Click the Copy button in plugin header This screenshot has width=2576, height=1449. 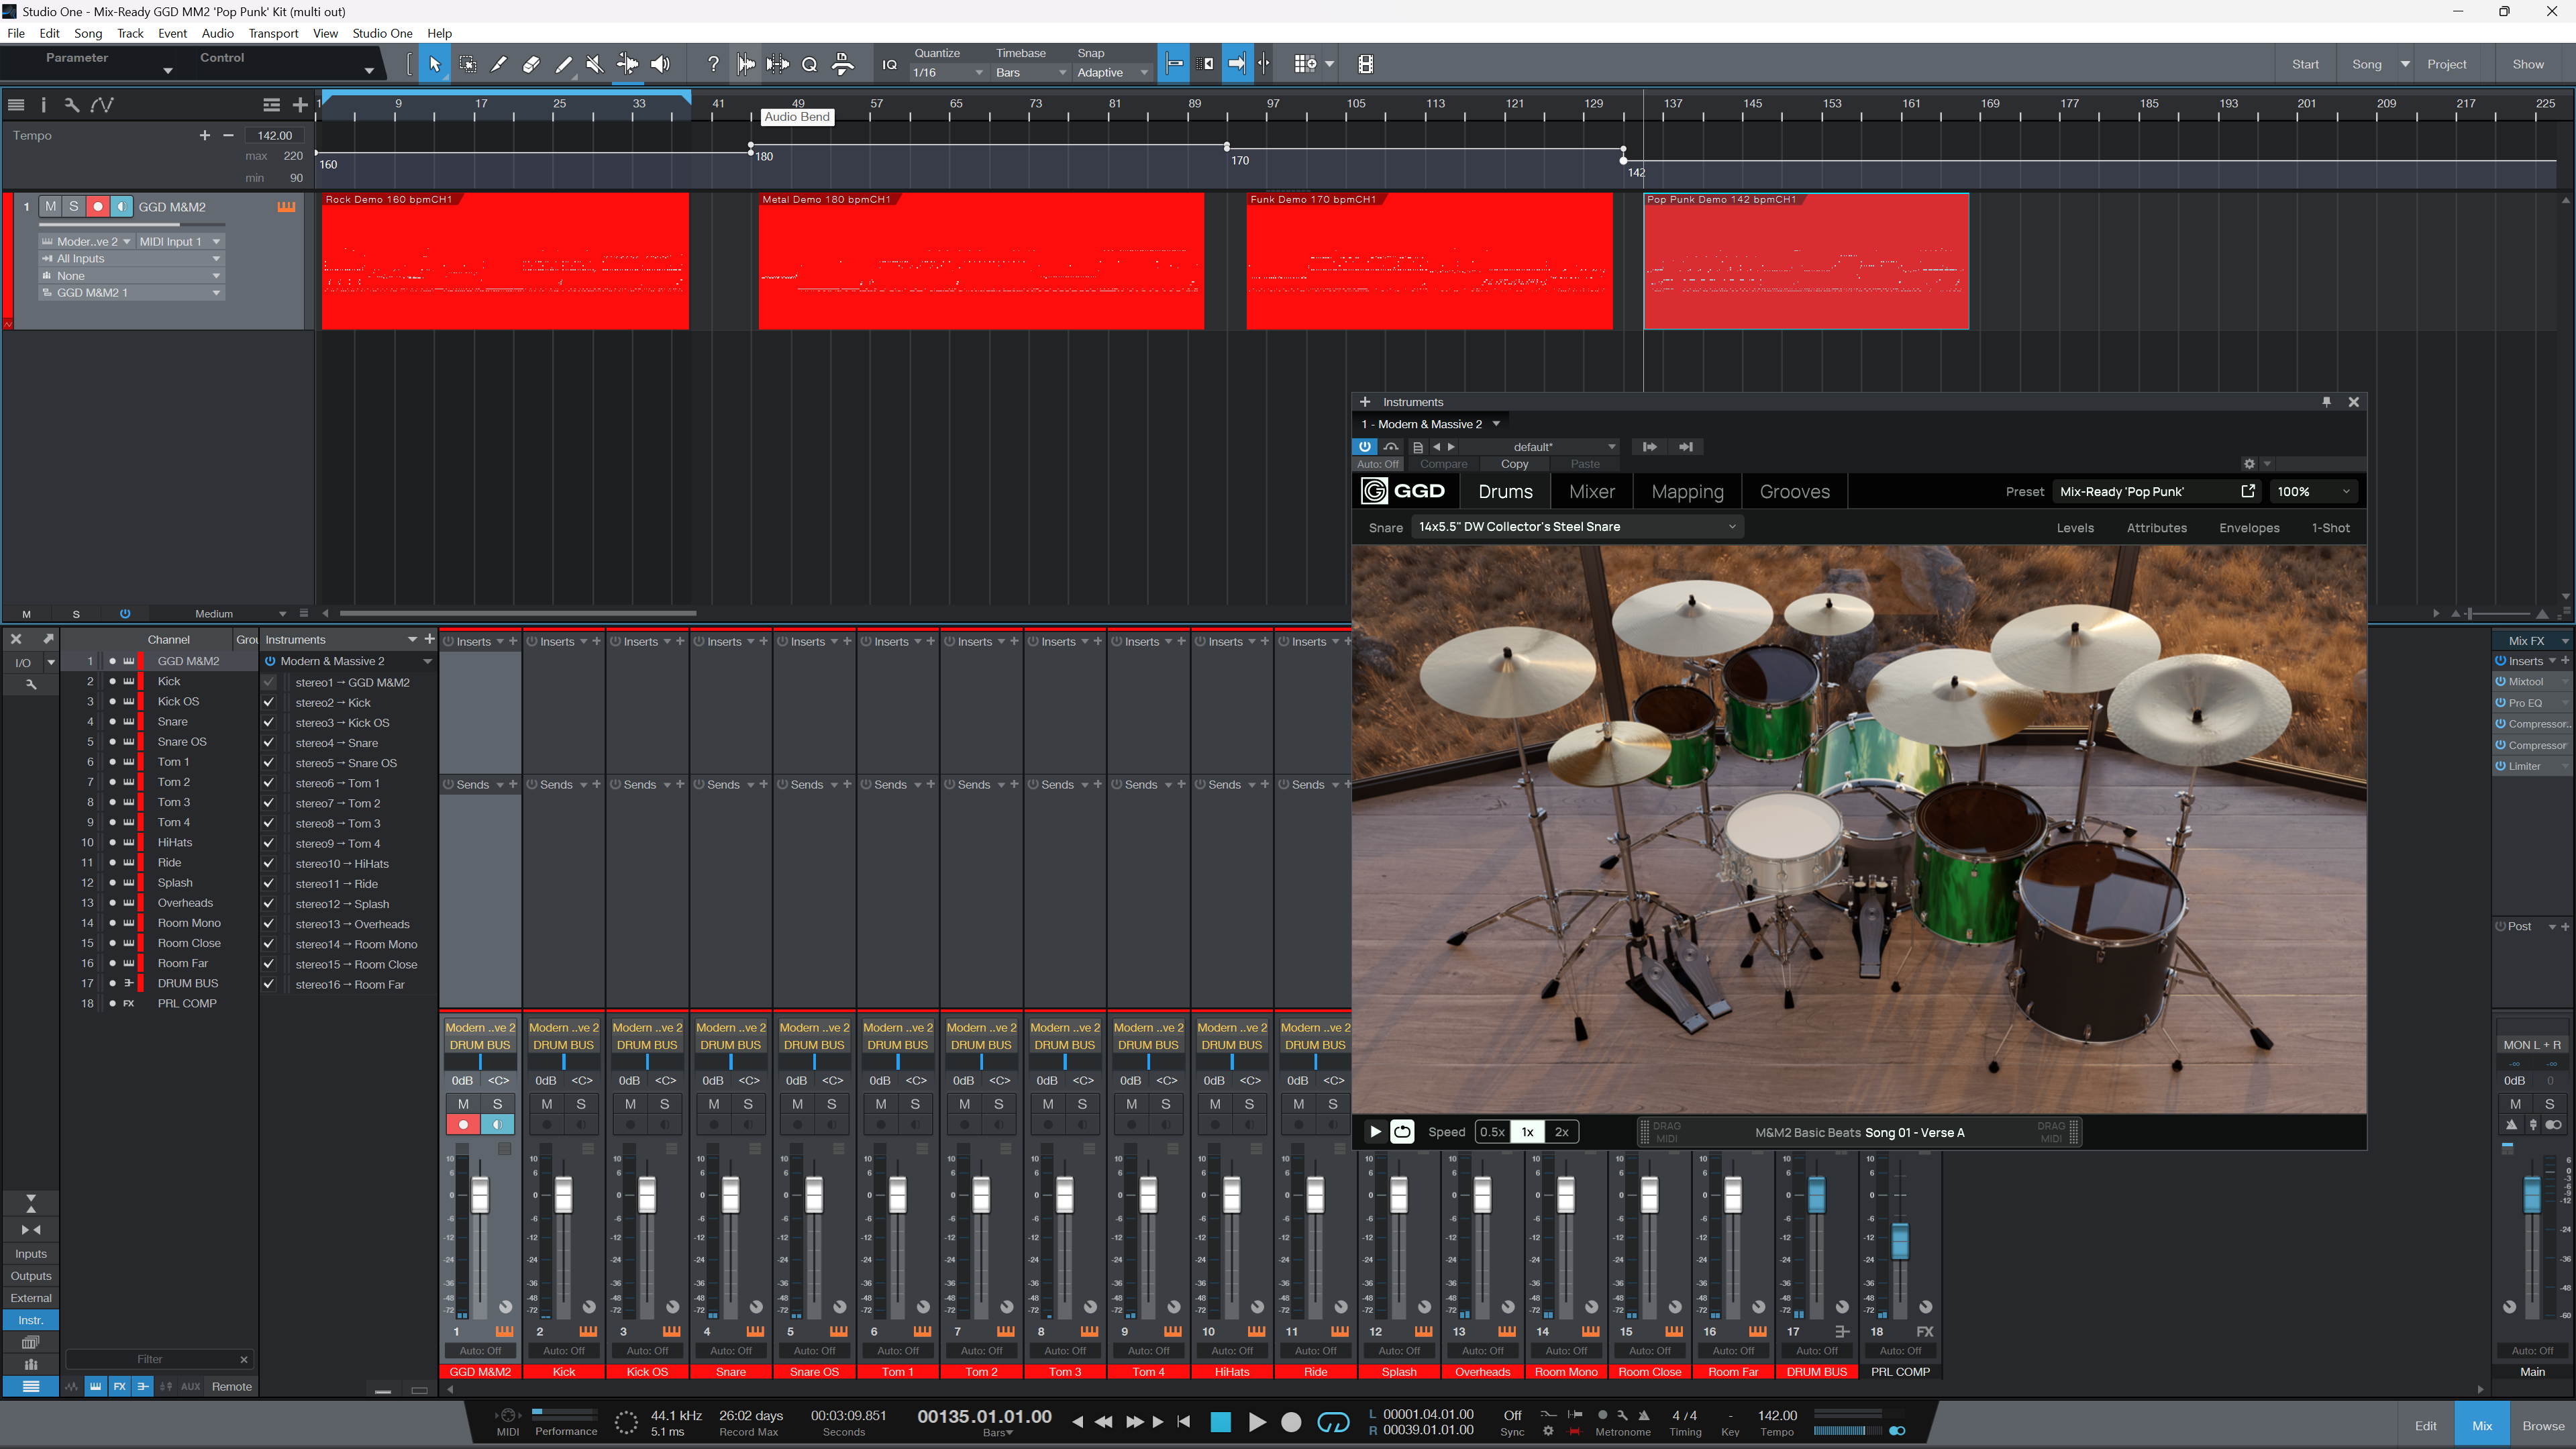[x=1514, y=464]
